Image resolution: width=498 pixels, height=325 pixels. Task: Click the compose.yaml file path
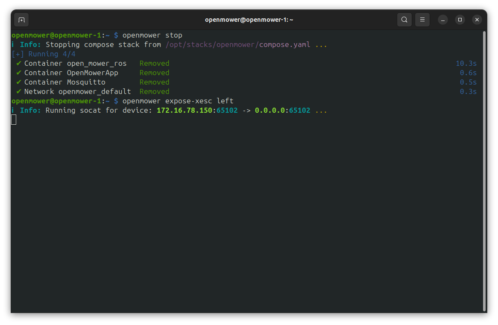237,44
